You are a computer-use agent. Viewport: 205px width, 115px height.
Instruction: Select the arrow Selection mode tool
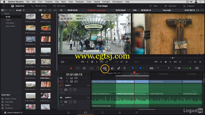71,68
